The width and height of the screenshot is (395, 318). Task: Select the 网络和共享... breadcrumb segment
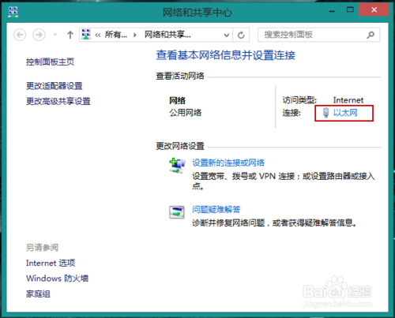pyautogui.click(x=167, y=35)
